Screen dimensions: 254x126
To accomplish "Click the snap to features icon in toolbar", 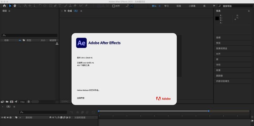I will [132, 6].
